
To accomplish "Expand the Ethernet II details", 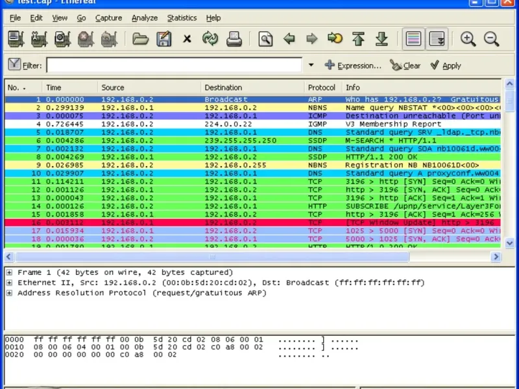I will (9, 283).
